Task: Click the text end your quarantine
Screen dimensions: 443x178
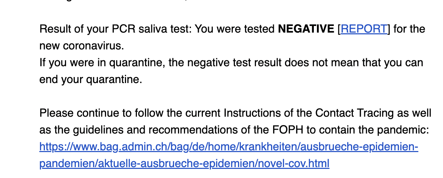Action: coord(91,80)
